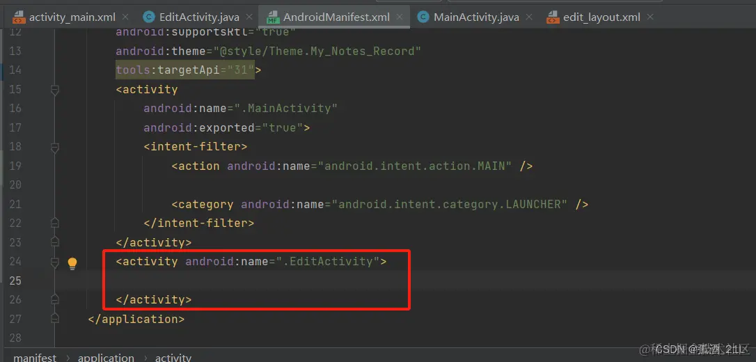Click the <intent-filter> opening tag
Screen dimensions: 756x362
[196, 146]
